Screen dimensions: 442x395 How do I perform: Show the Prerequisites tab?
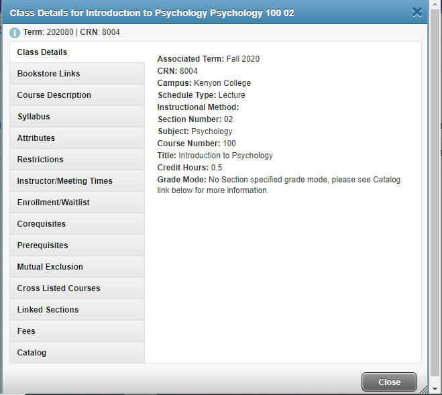coord(77,245)
